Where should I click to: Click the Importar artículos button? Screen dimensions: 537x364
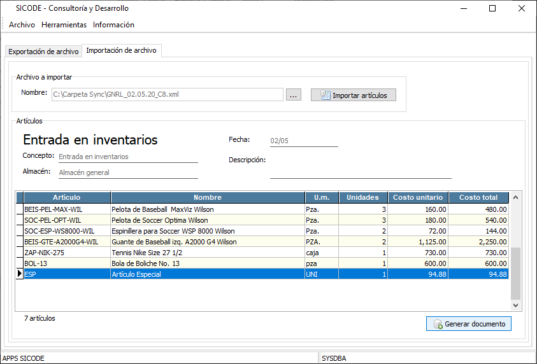pos(354,95)
